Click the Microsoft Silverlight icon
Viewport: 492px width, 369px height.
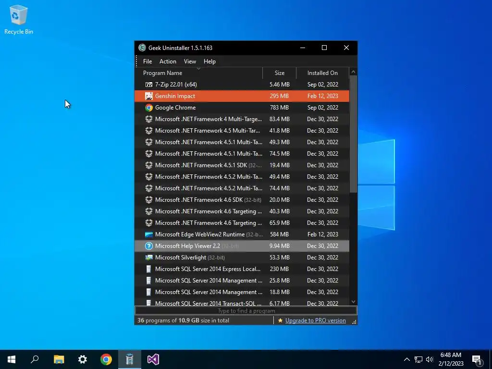[149, 258]
